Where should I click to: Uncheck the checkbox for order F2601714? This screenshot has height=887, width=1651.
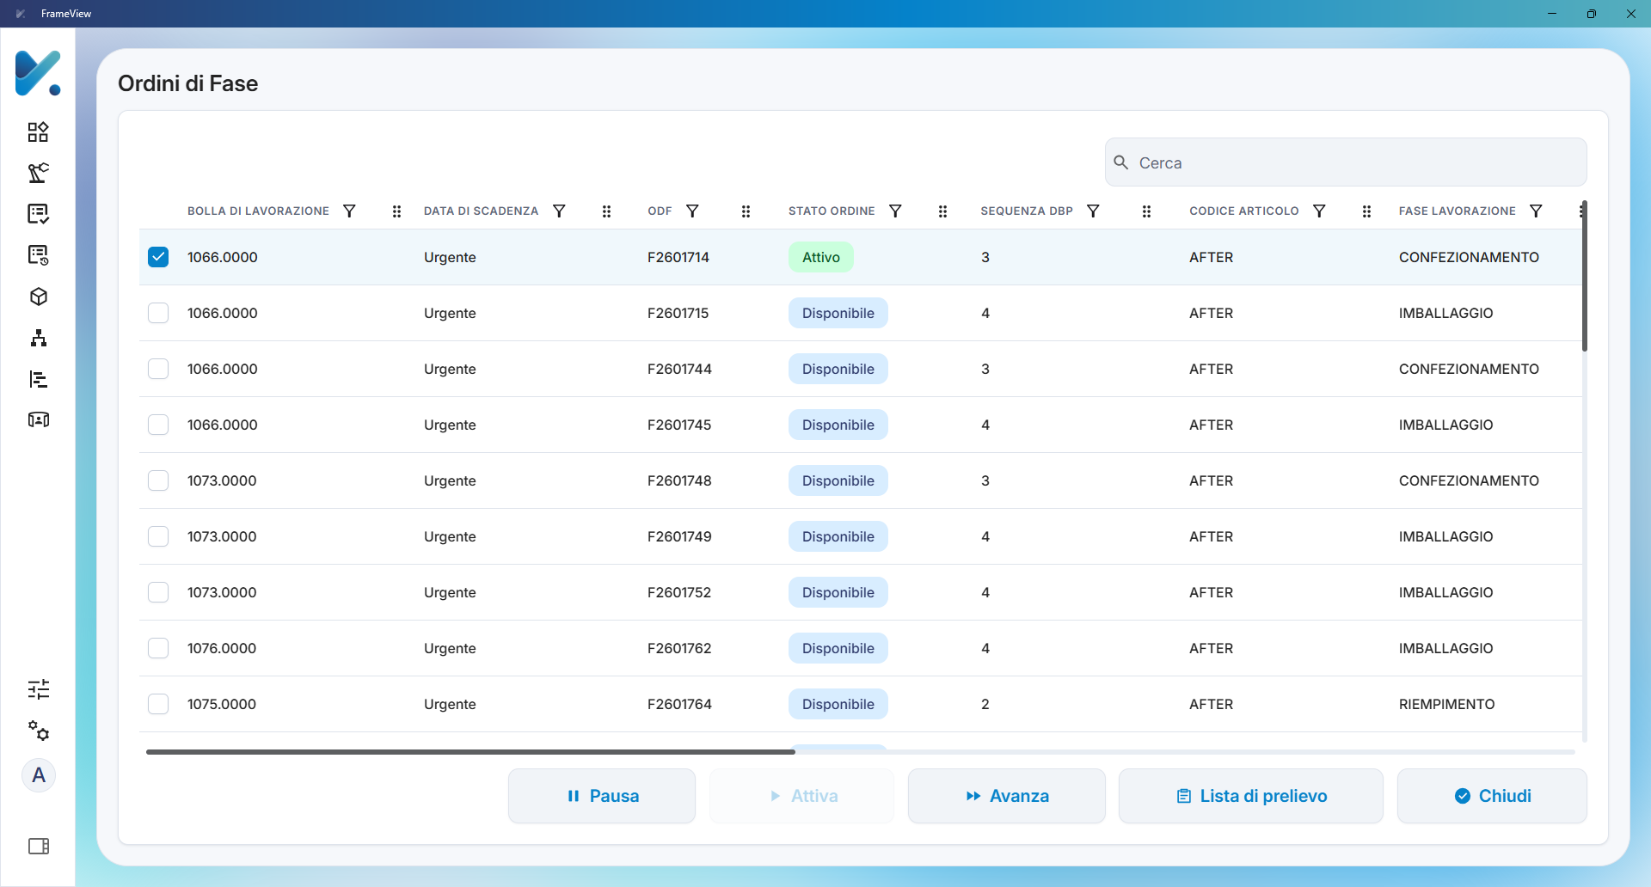click(158, 257)
